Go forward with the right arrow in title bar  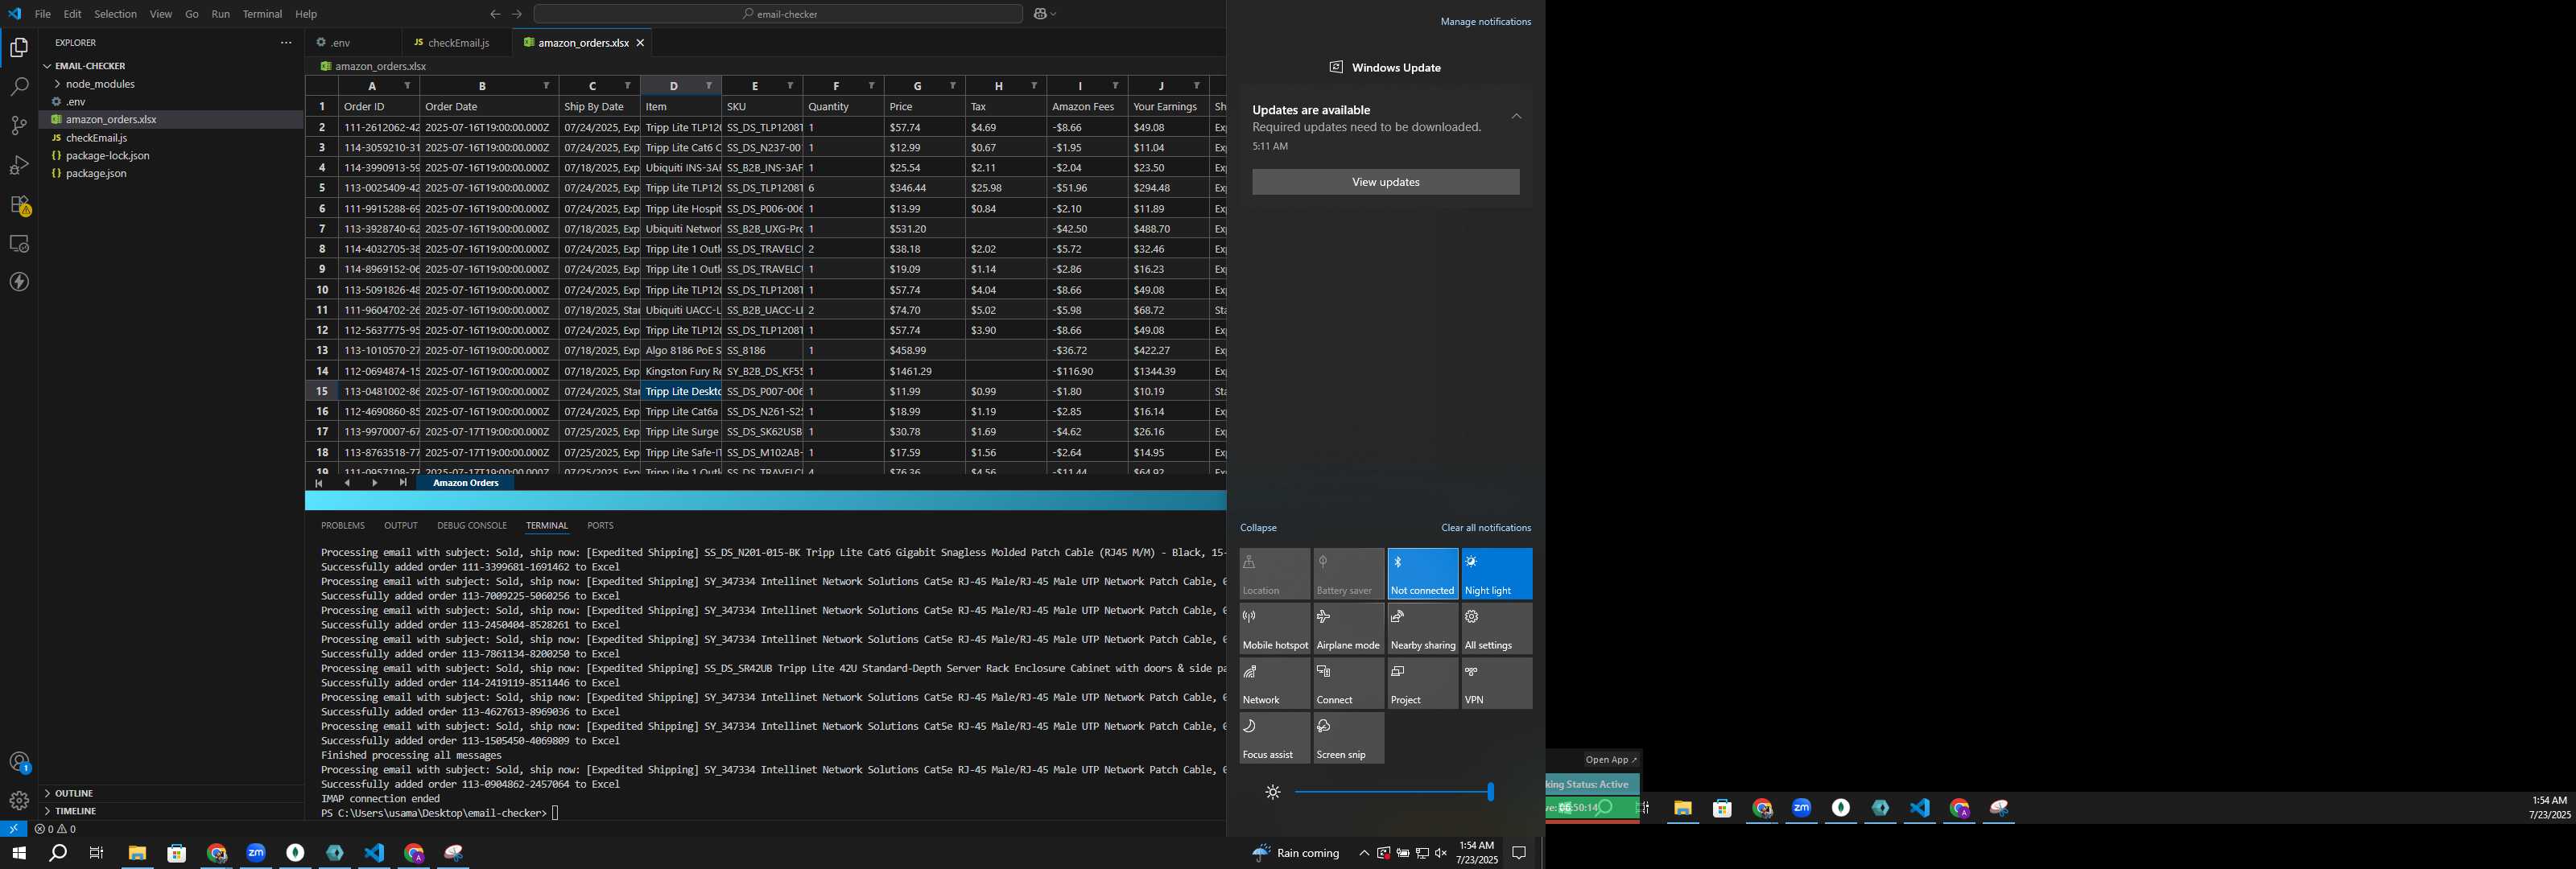[517, 14]
